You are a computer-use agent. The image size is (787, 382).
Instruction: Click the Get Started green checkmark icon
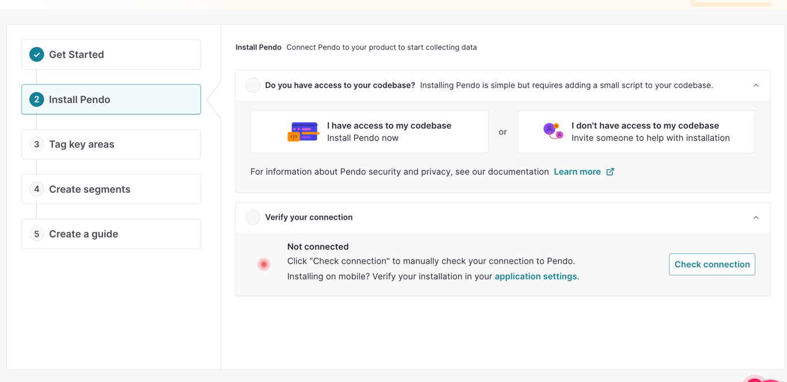coord(37,55)
